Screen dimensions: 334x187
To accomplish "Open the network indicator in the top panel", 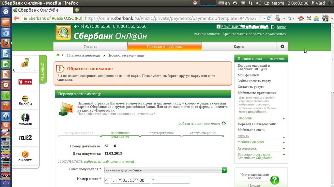I will [x=251, y=3].
